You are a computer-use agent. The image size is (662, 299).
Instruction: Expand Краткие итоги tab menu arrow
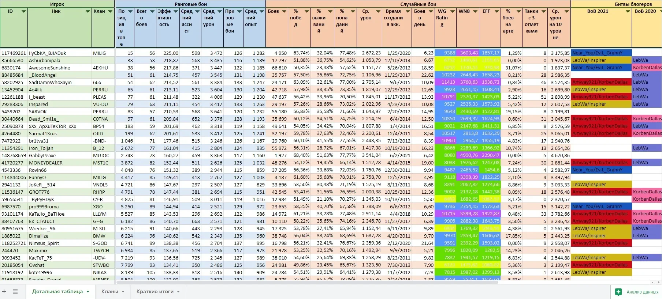[178, 292]
